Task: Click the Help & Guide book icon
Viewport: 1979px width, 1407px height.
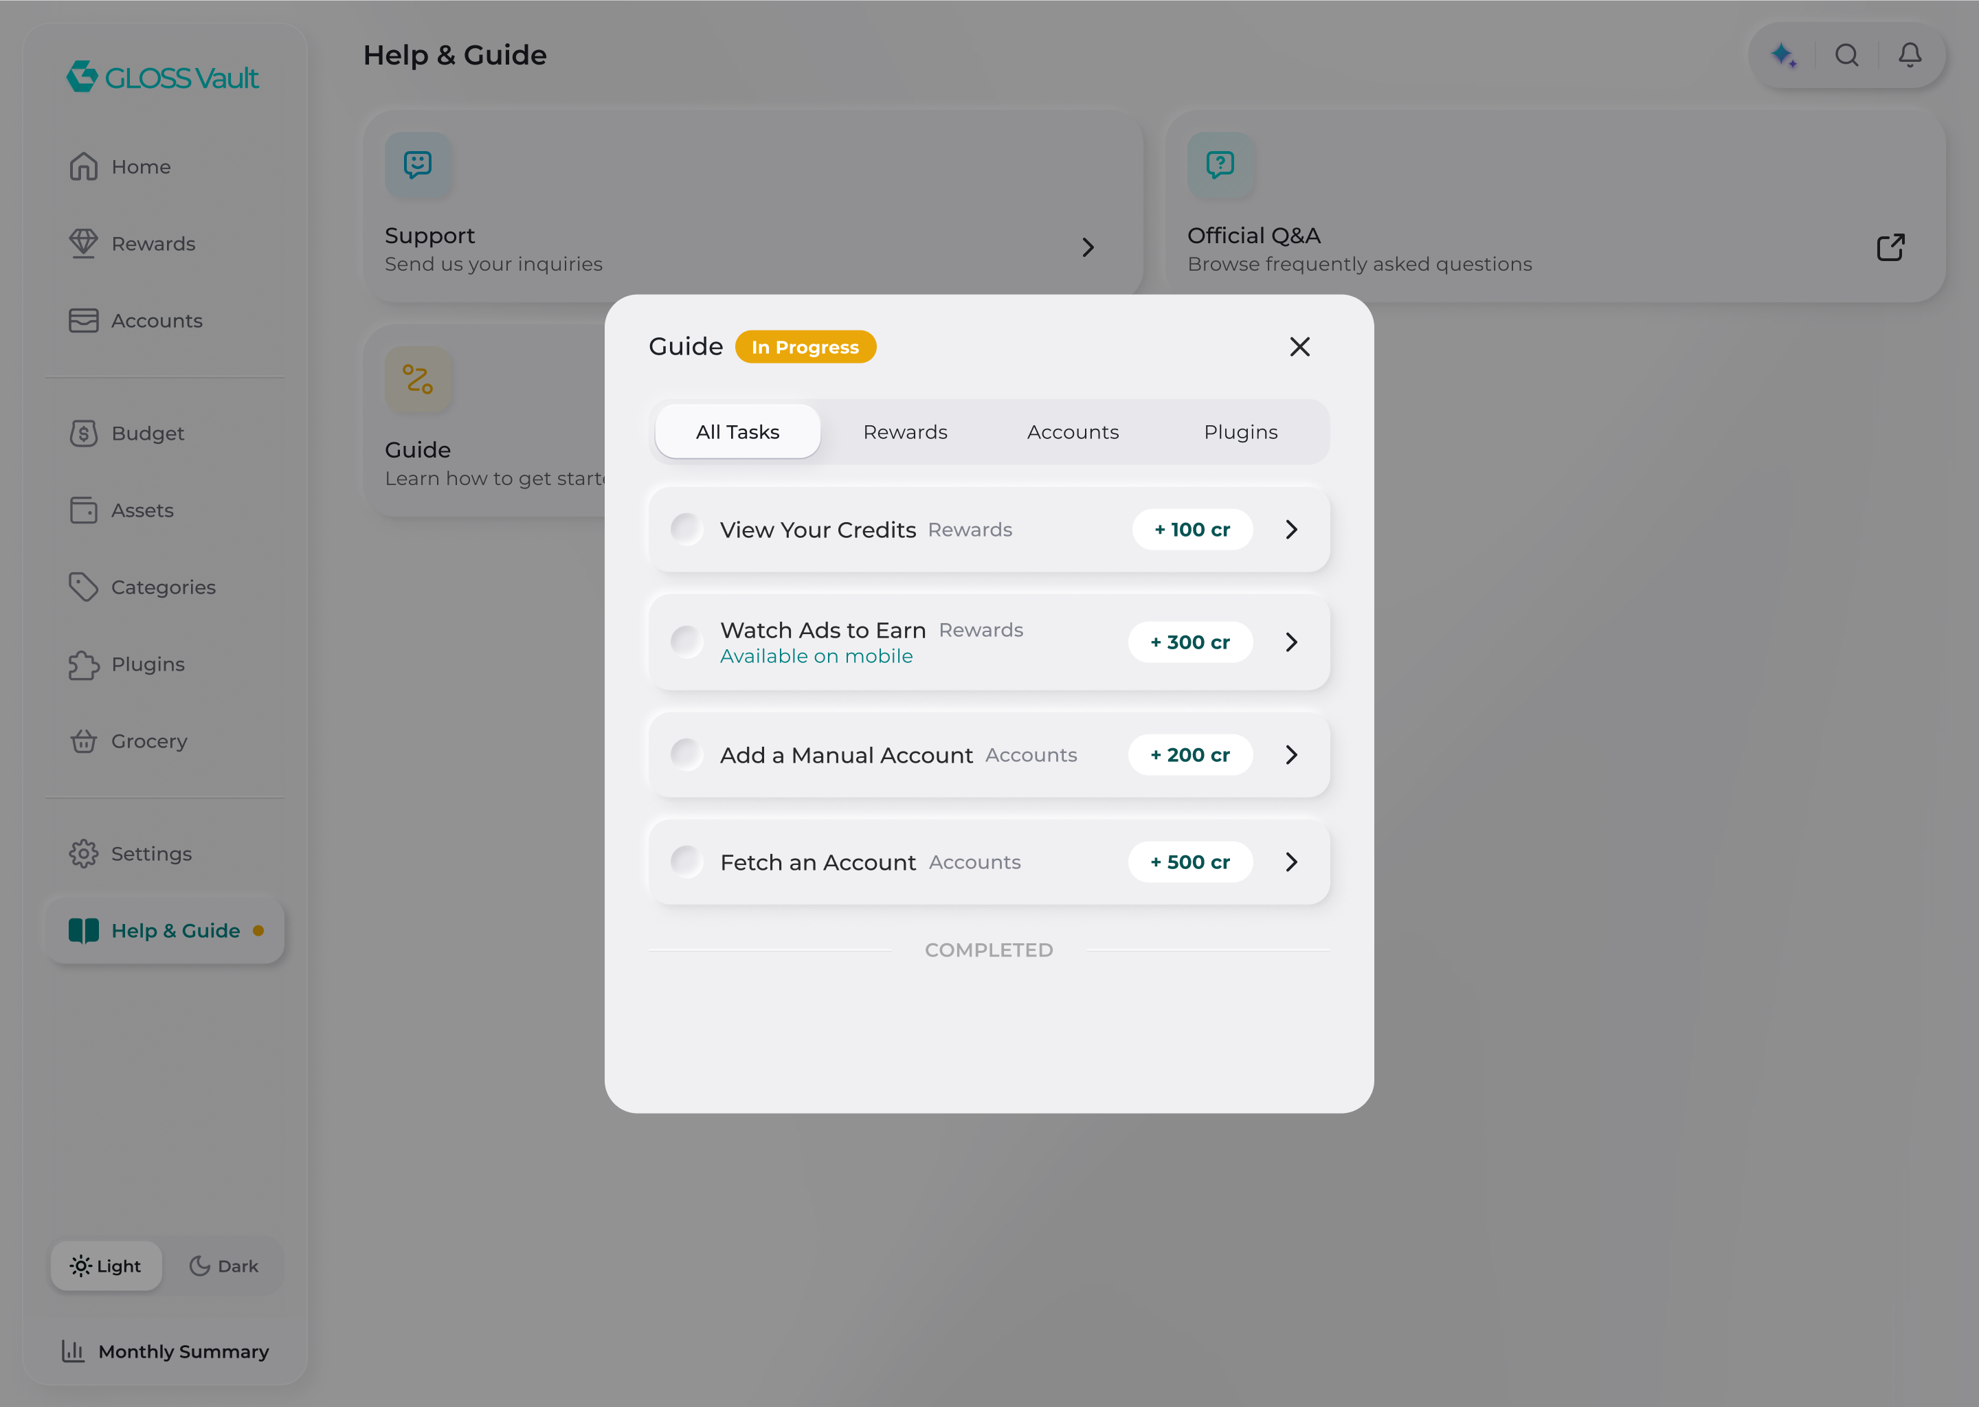Action: [83, 930]
